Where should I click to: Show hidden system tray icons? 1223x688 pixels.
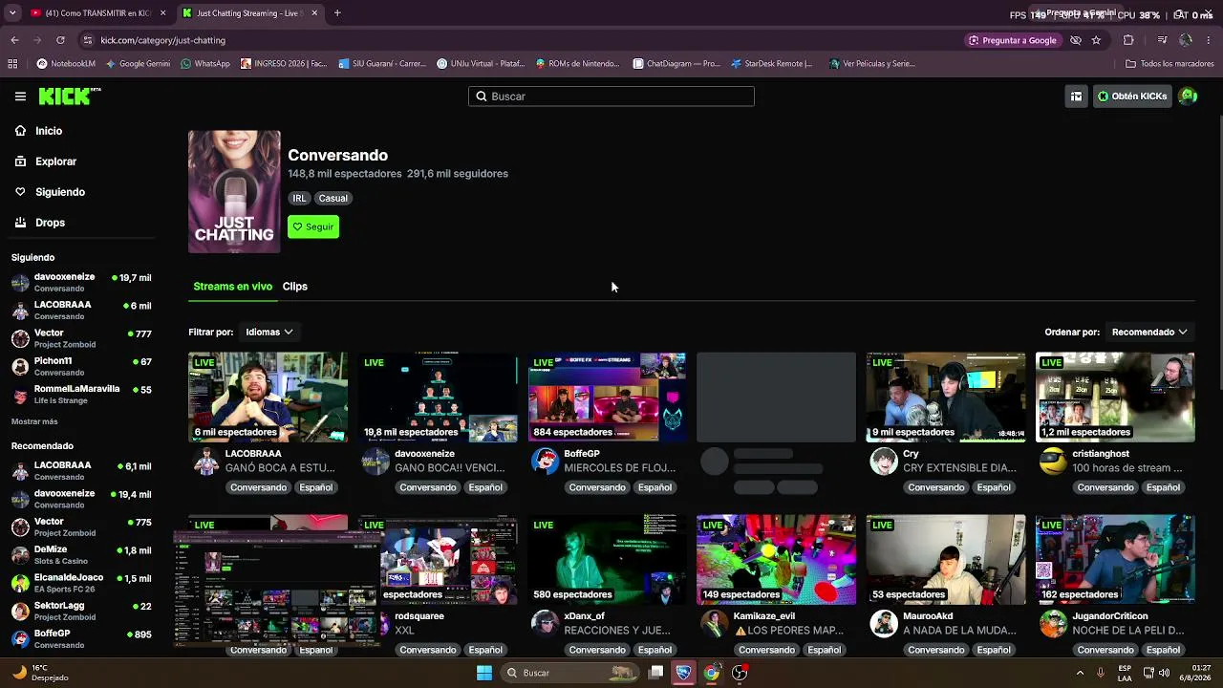tap(1081, 673)
